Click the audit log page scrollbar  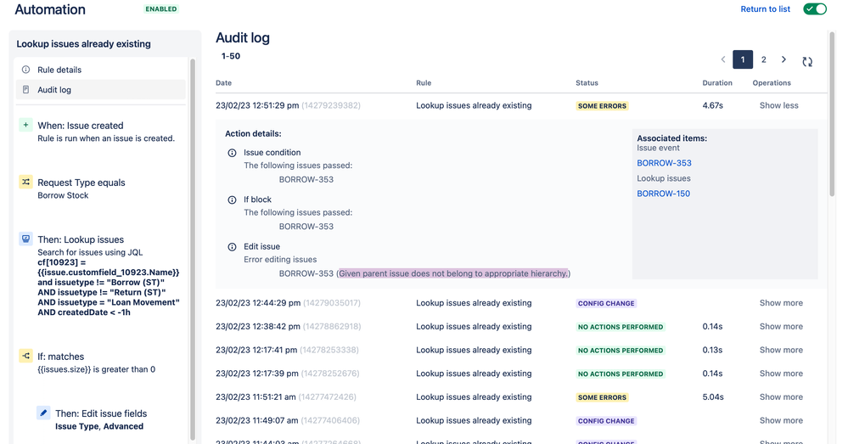tap(832, 114)
